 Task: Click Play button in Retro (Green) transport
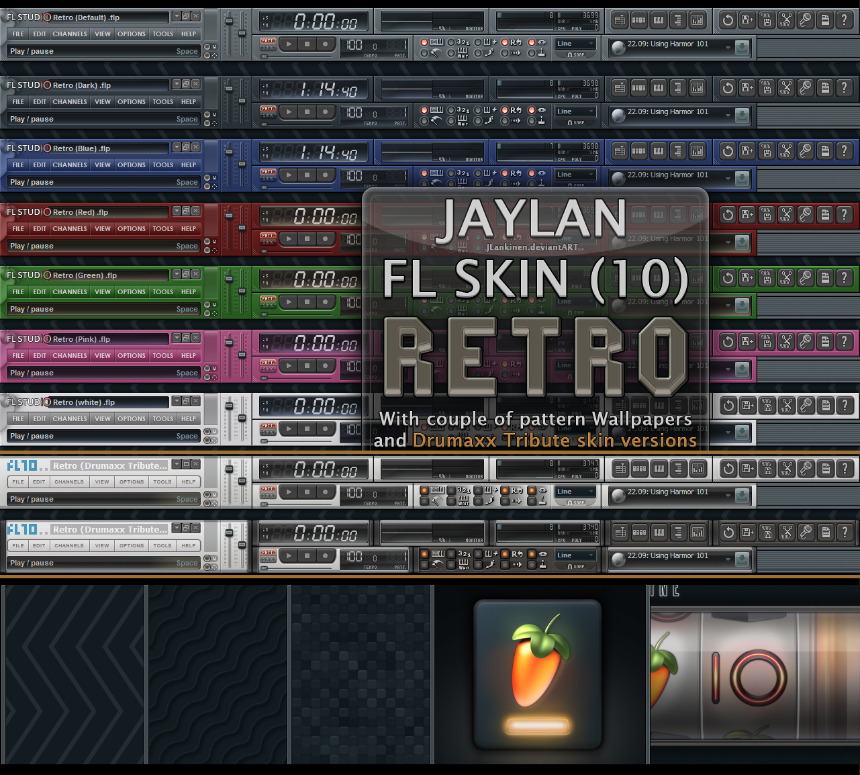click(289, 302)
